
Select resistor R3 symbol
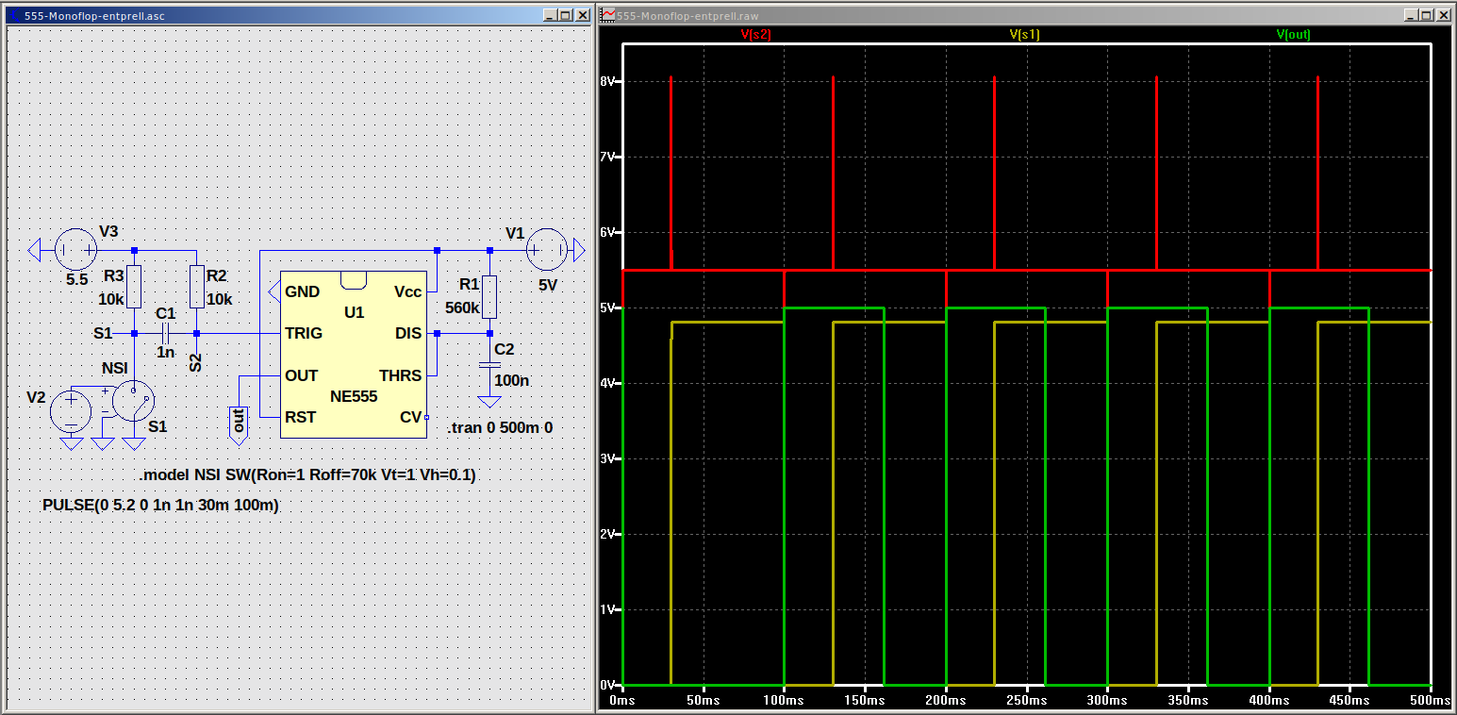(134, 287)
